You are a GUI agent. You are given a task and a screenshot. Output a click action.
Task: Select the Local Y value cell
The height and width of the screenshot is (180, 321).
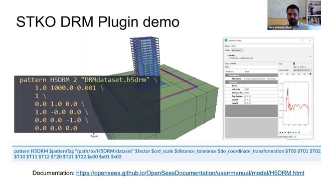(261, 103)
